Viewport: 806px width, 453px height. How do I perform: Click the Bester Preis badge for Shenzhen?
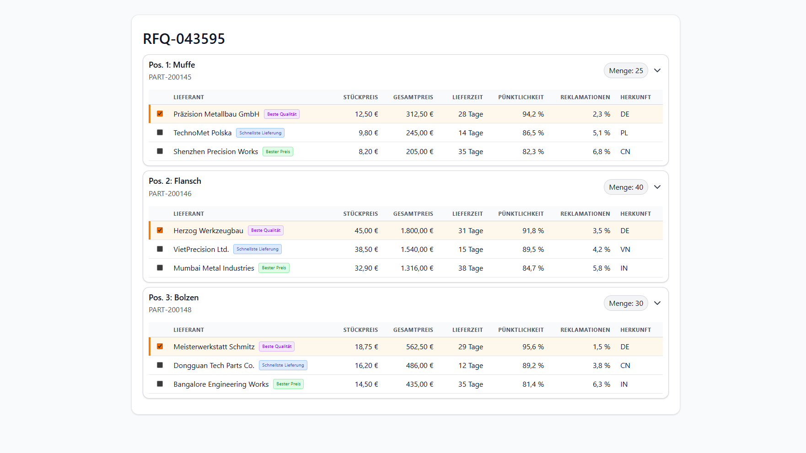(x=278, y=152)
